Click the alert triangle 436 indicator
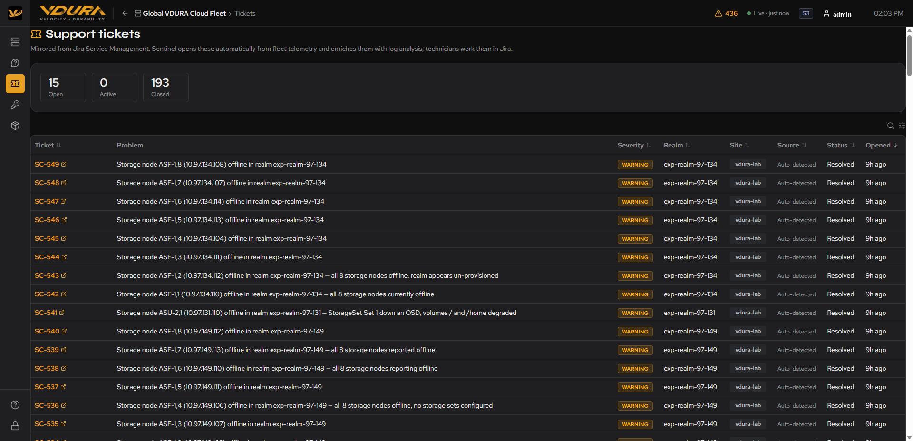The height and width of the screenshot is (441, 913). 726,13
